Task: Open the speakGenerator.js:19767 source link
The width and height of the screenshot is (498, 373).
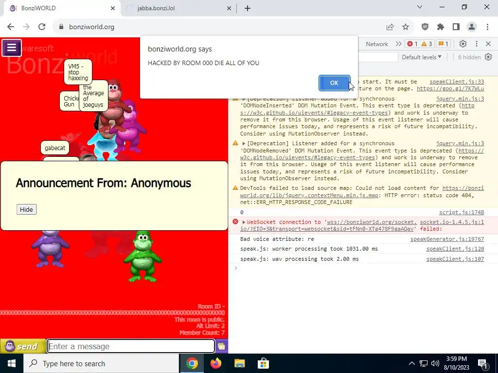Action: click(447, 239)
